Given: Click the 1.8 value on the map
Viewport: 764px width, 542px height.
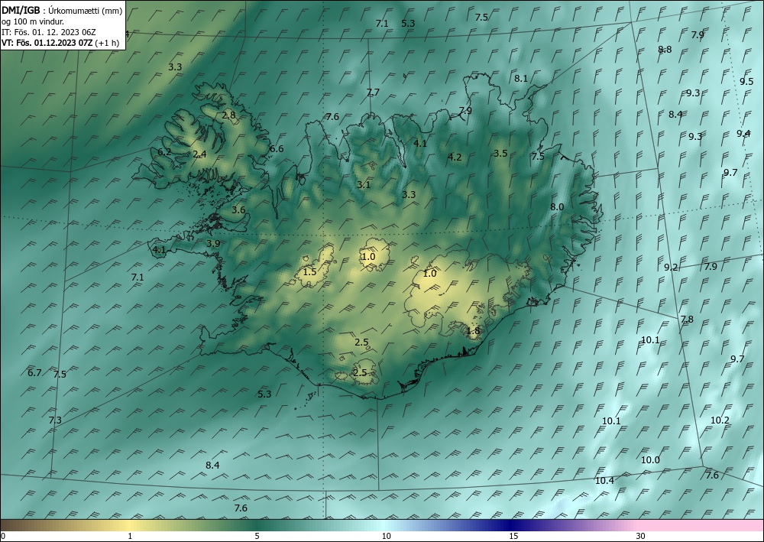Looking at the screenshot, I should pyautogui.click(x=473, y=331).
